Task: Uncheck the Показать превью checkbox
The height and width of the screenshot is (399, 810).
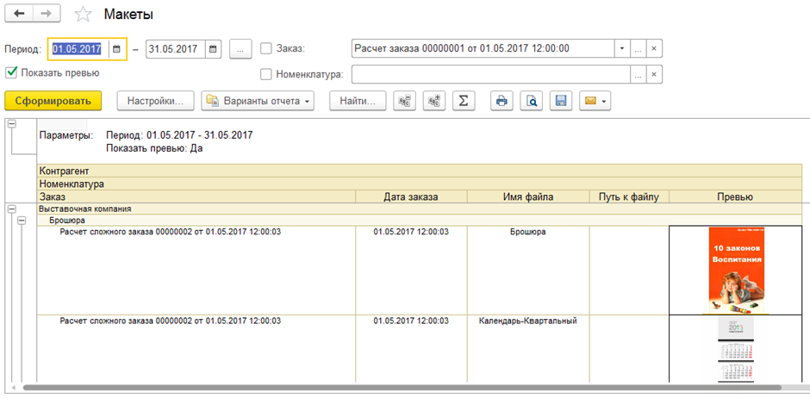Action: click(x=11, y=72)
